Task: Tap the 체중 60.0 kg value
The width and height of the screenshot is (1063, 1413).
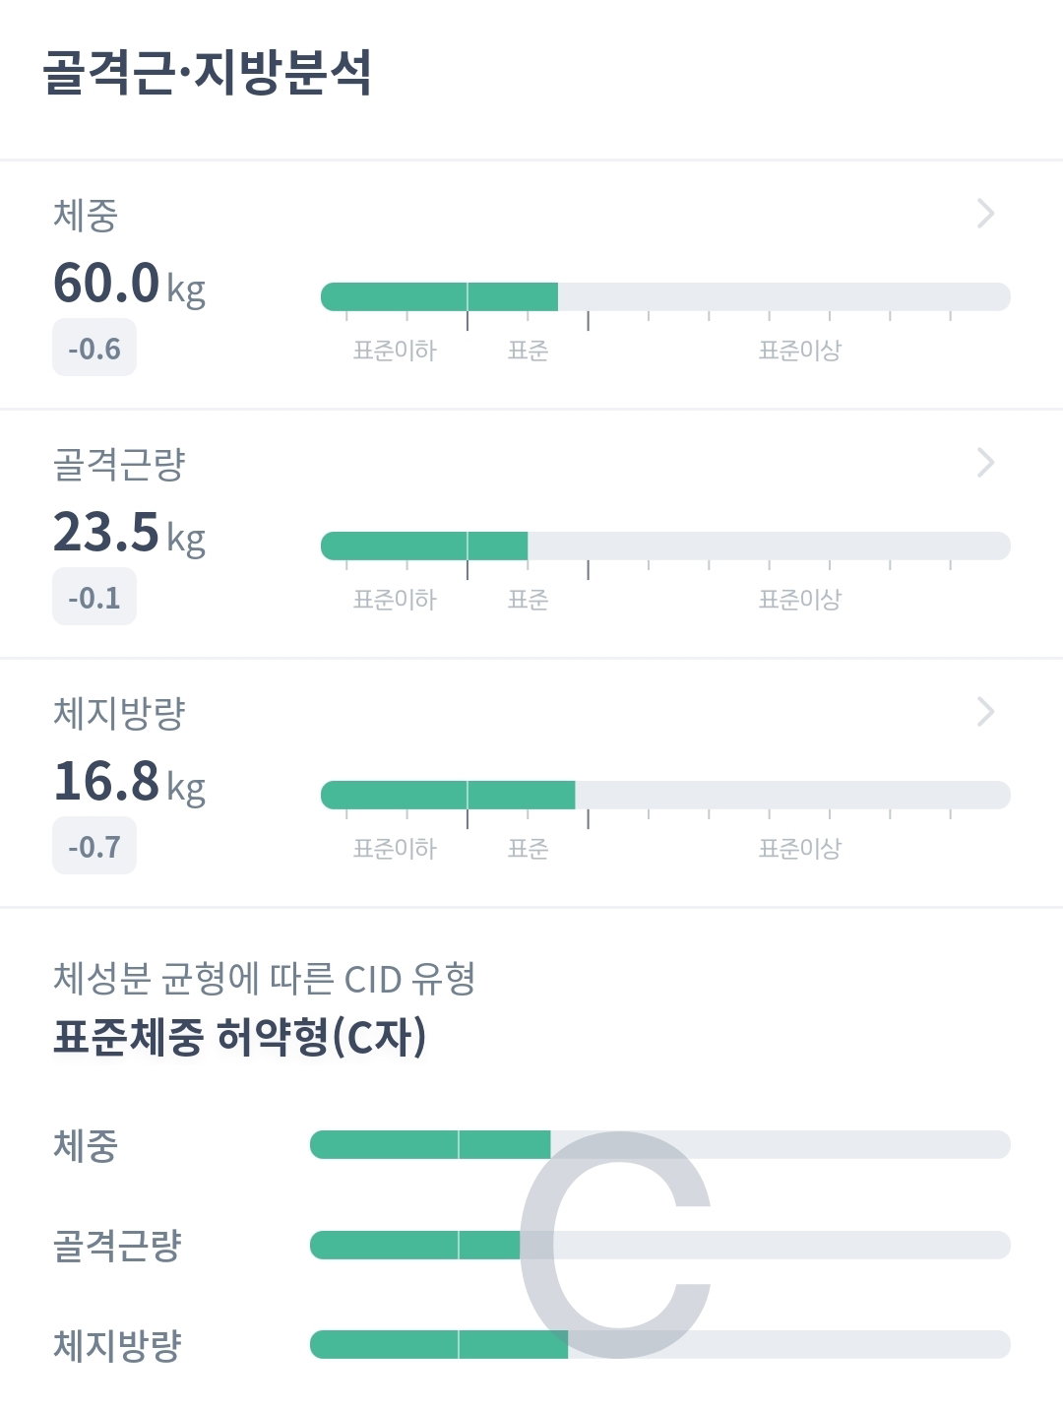Action: point(129,285)
